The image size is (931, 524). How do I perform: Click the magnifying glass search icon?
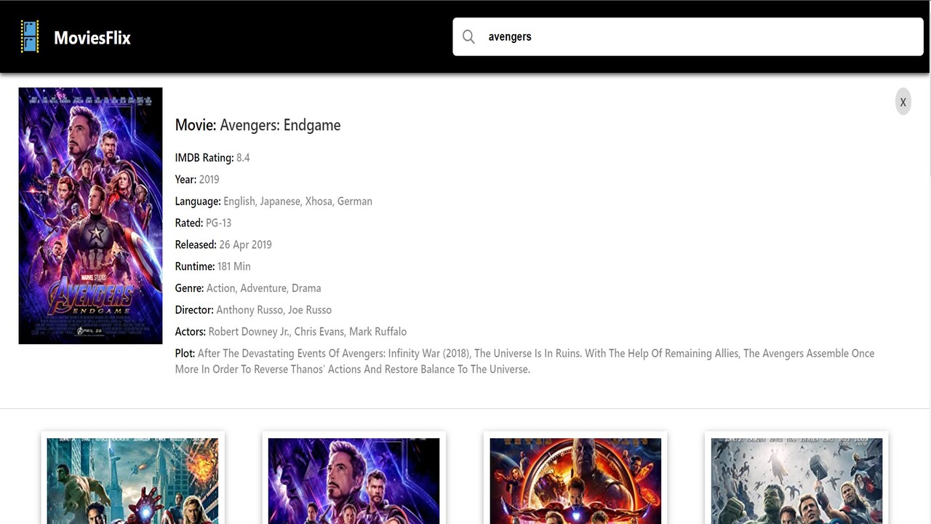(x=469, y=37)
